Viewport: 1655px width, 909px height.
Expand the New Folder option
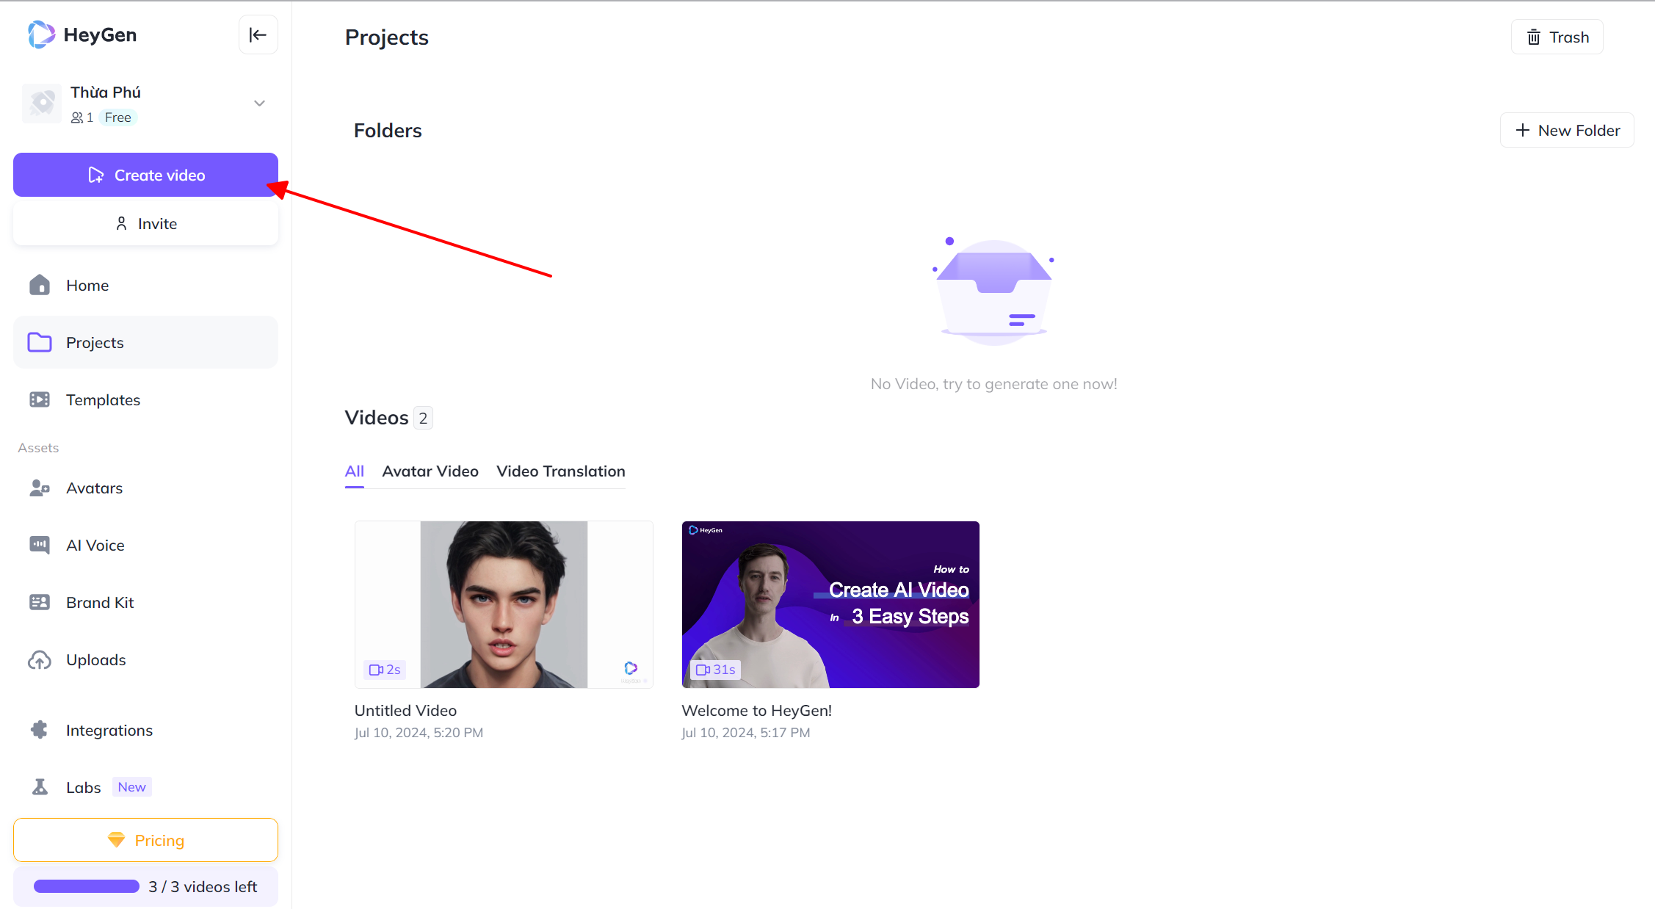(x=1567, y=130)
